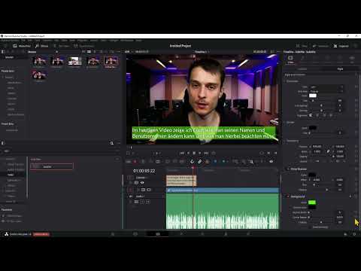Solo the Audio 1 track

(142, 202)
